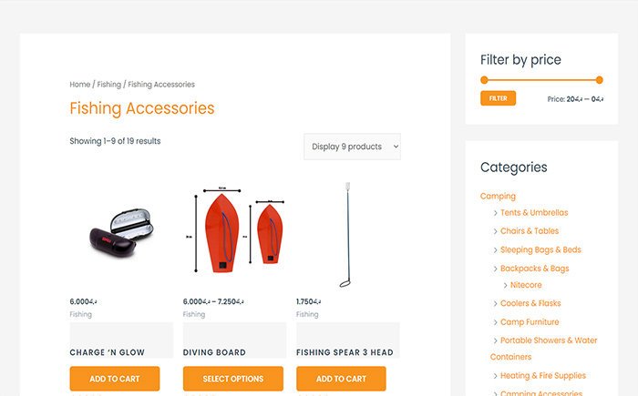The image size is (638, 396).
Task: Go to Home breadcrumb link
Action: 80,85
